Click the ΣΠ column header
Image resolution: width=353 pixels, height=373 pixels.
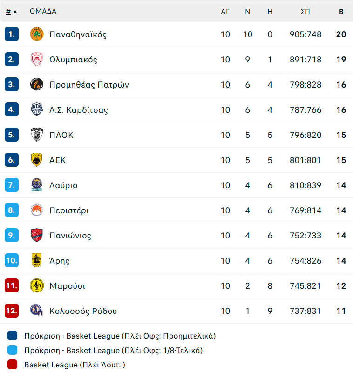(x=305, y=12)
